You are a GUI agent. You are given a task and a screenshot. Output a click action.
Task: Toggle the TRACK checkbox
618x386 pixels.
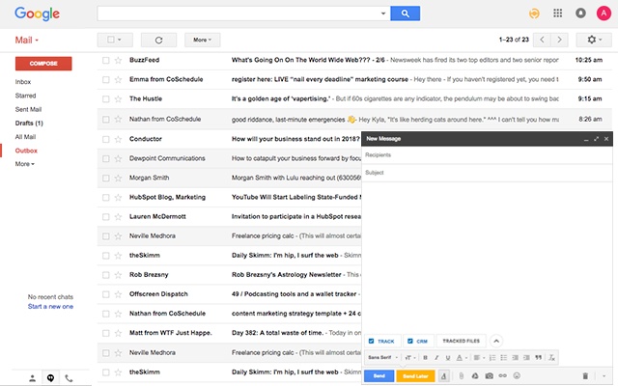tap(371, 341)
